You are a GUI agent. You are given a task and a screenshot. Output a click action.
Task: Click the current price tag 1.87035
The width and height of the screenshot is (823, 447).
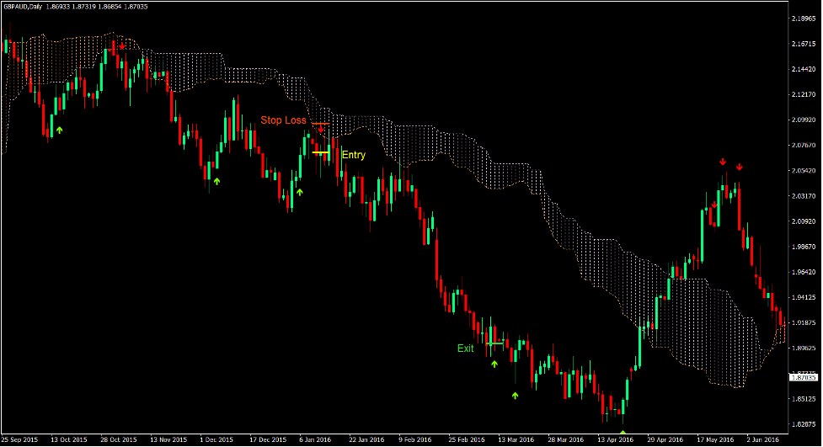click(804, 378)
